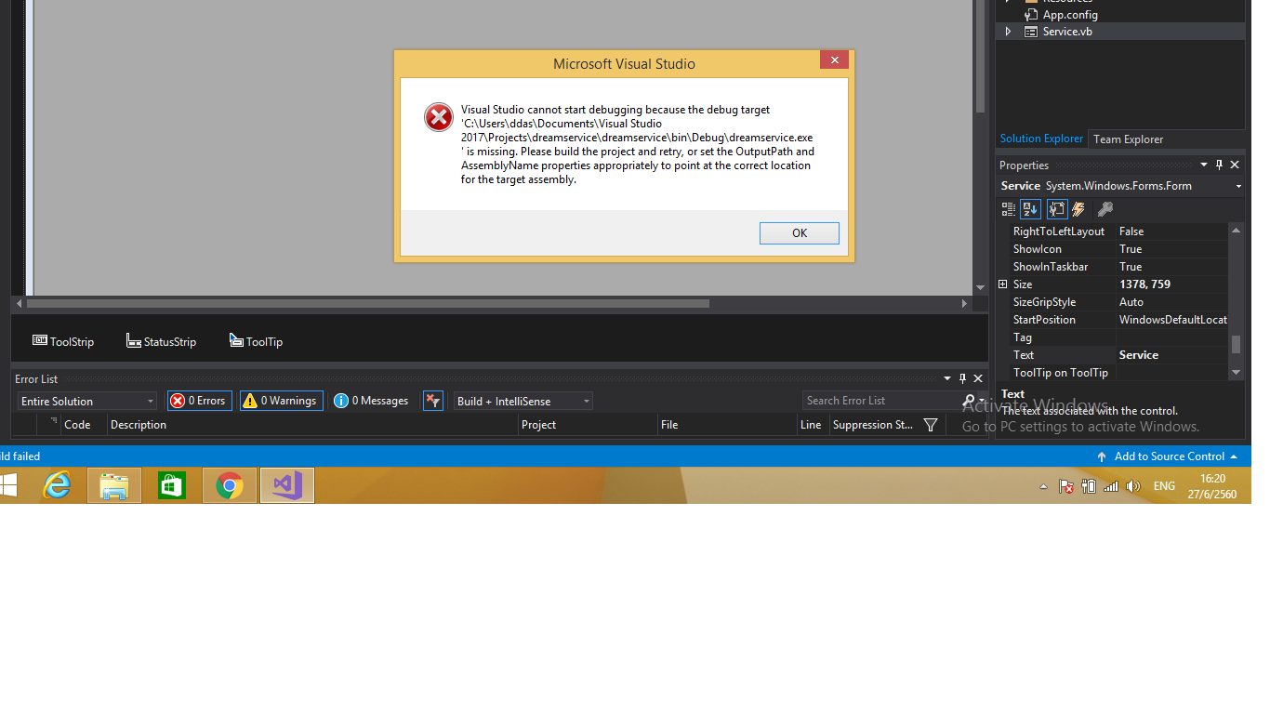Select the ToolStrip component in the tray

(63, 341)
